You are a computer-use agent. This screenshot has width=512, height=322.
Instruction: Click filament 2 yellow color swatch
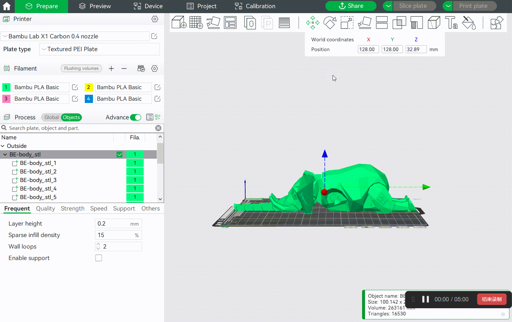[x=89, y=87]
